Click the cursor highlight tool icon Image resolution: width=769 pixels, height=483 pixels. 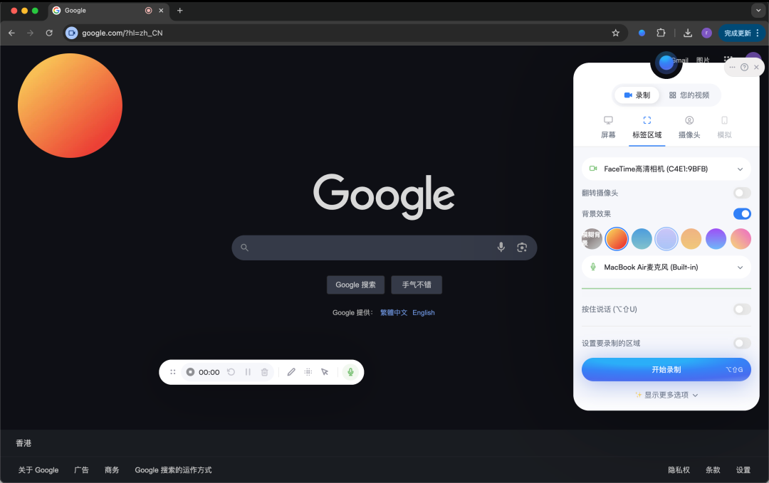pyautogui.click(x=325, y=372)
